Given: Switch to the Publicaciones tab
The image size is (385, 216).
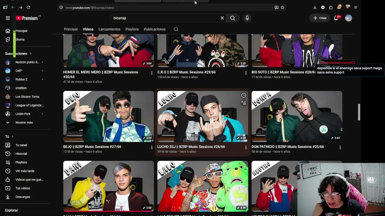Looking at the screenshot, I should [x=155, y=29].
